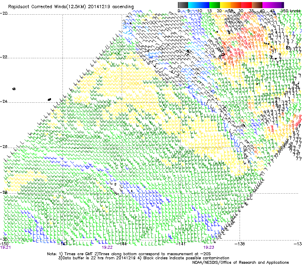Click the longitude axis label '-144'
The height and width of the screenshot is (265, 302).
tap(122, 244)
